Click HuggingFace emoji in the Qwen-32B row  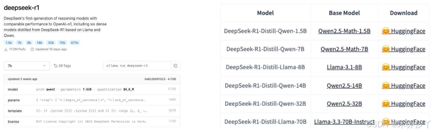point(386,103)
